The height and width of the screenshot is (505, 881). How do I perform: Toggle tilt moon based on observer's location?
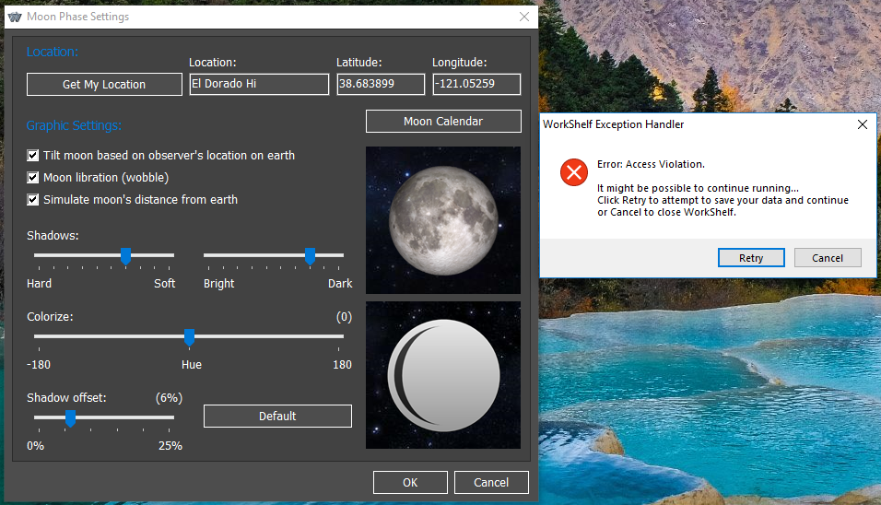point(34,155)
